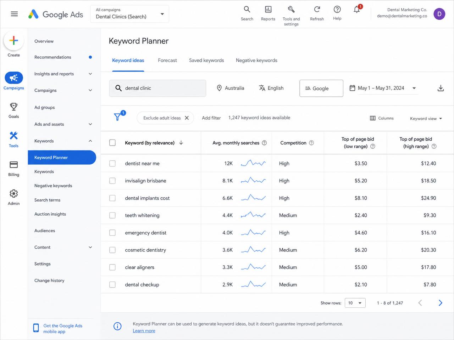This screenshot has height=340, width=454.
Task: Open the date range dropdown
Action: coord(383,88)
